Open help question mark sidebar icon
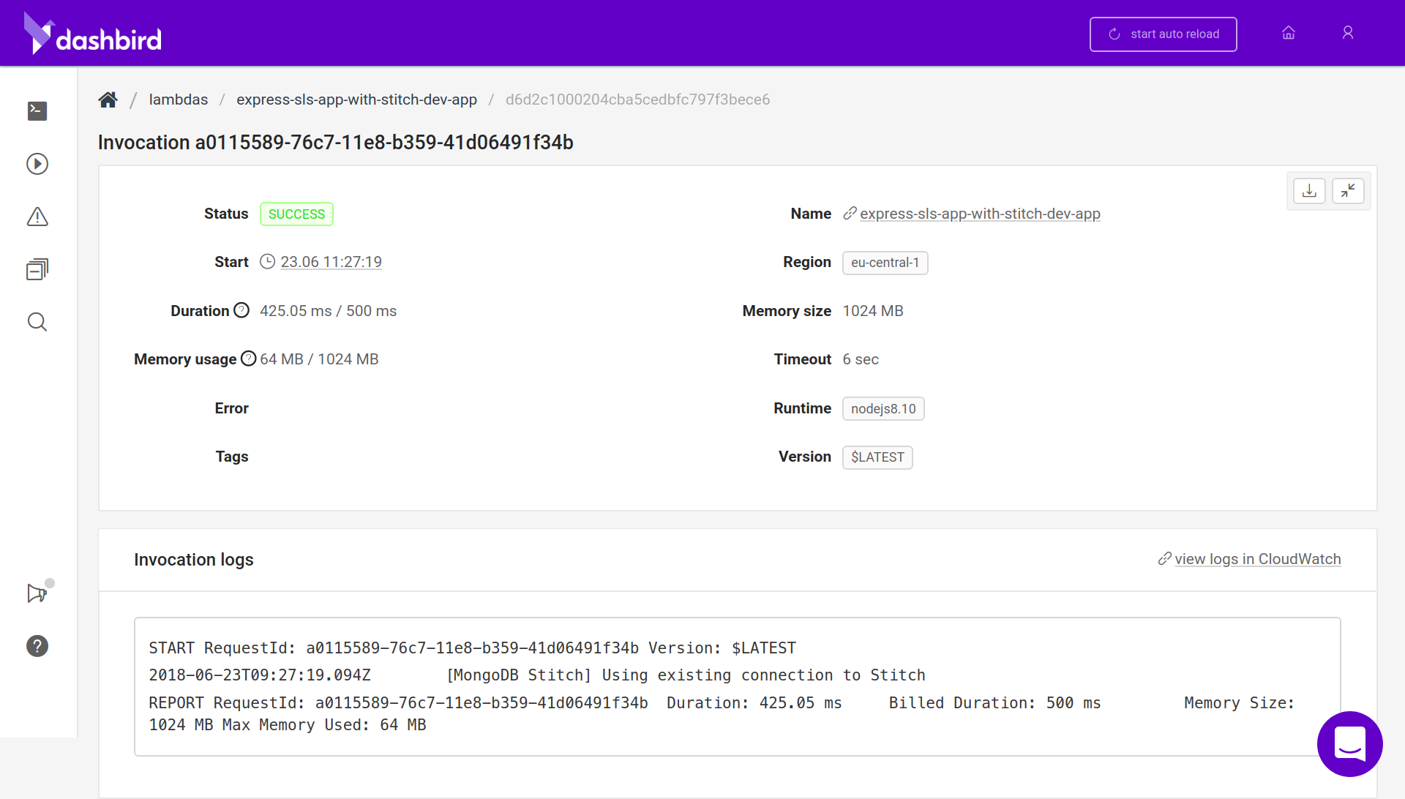1405x799 pixels. (x=37, y=646)
